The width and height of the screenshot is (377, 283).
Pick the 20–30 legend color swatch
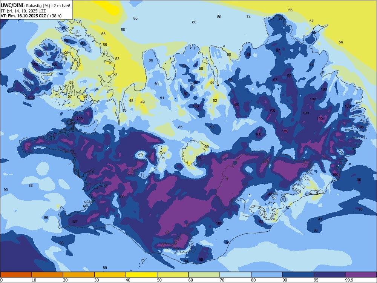coord(79,275)
